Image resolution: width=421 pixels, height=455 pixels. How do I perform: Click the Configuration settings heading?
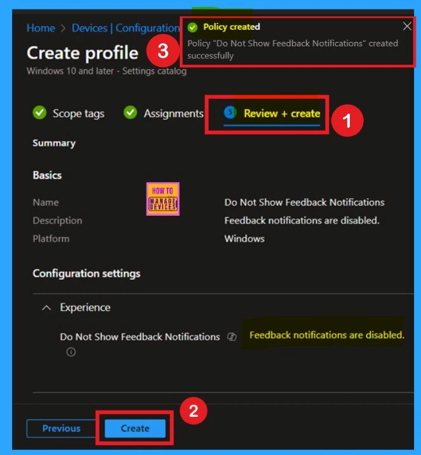coord(86,274)
